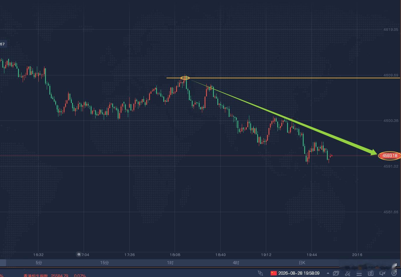Click the 4593.18 current price label

[x=390, y=156]
